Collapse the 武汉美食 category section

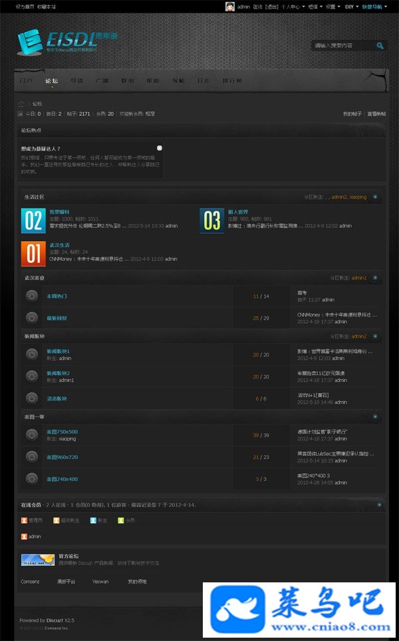coord(375,278)
